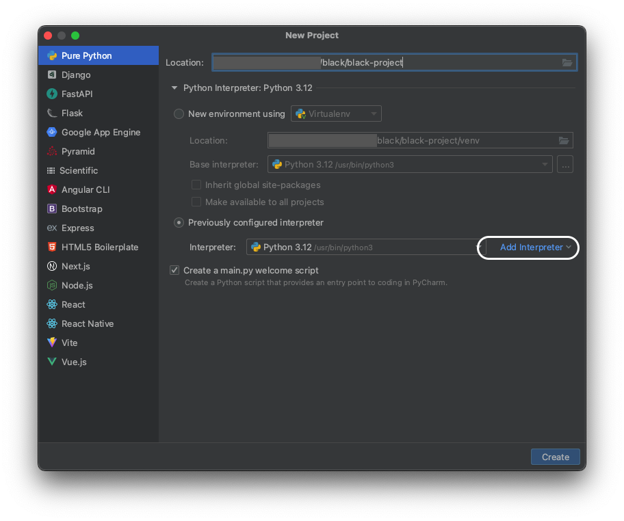Collapse the Python Interpreter section
The width and height of the screenshot is (624, 521).
tap(174, 88)
